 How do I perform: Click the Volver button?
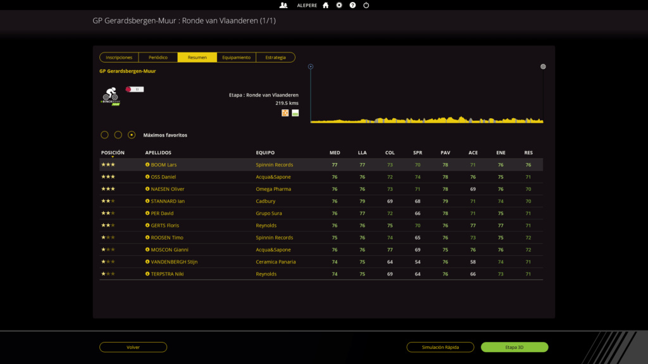[133, 347]
